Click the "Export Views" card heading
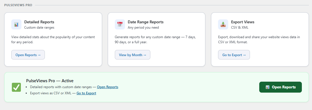The width and height of the screenshot is (312, 110). [x=243, y=22]
